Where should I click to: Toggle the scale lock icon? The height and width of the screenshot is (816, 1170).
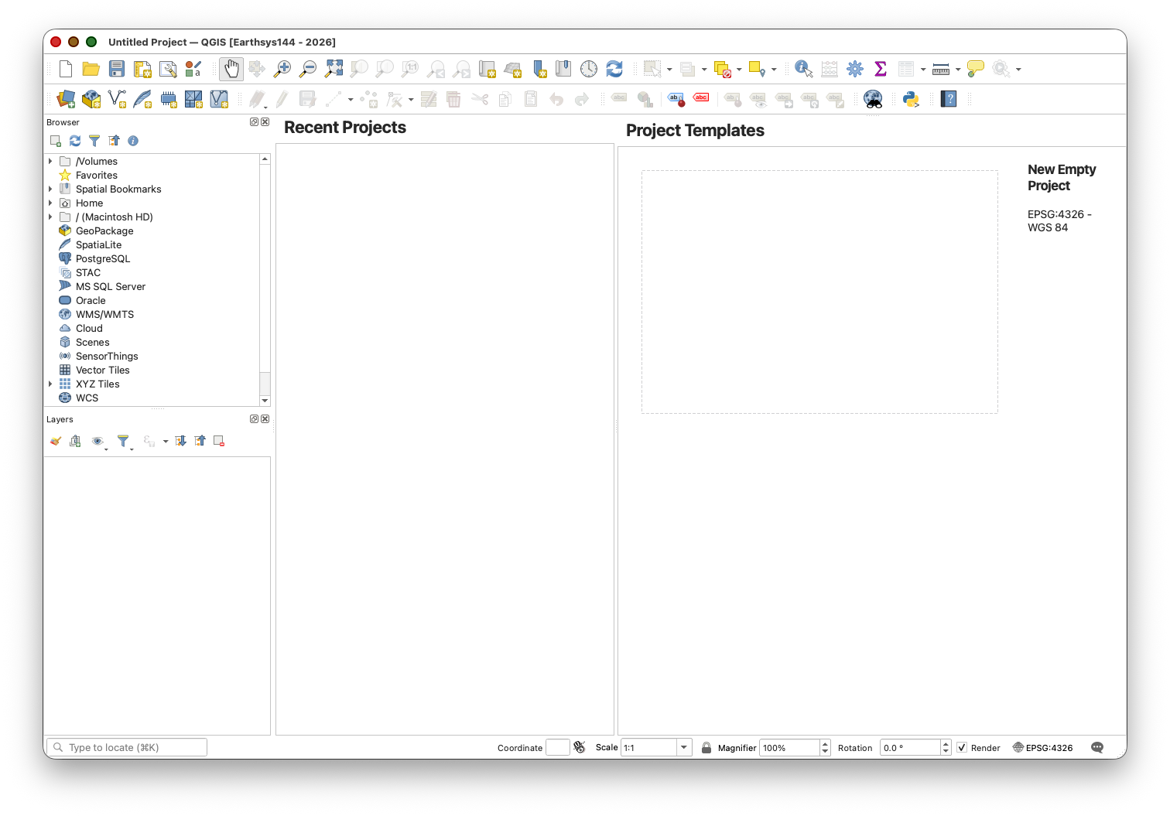pyautogui.click(x=706, y=748)
